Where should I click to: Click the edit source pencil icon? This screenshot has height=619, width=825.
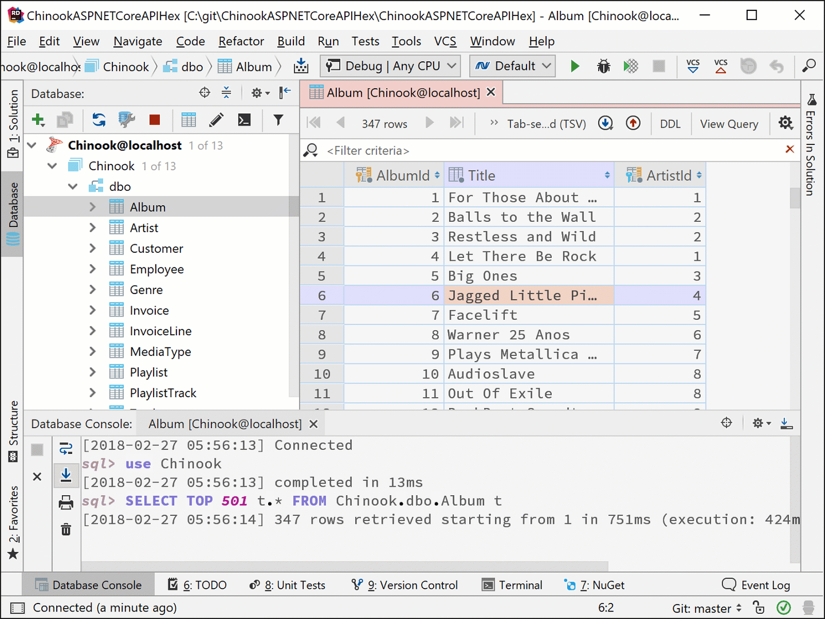217,120
